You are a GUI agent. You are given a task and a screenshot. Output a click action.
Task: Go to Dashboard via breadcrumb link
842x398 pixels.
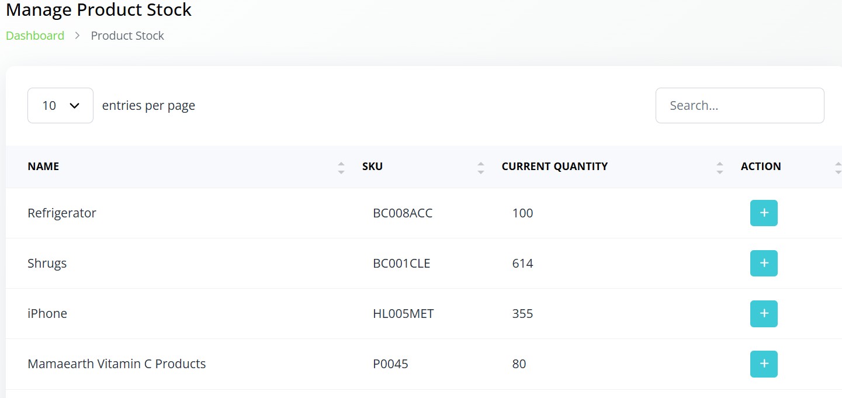(35, 36)
